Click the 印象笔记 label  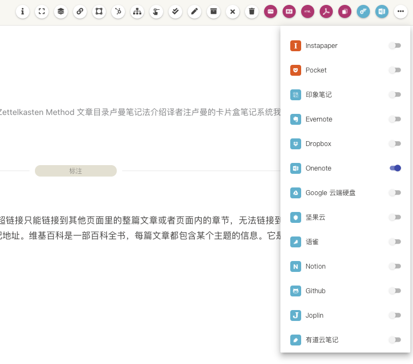(x=319, y=95)
